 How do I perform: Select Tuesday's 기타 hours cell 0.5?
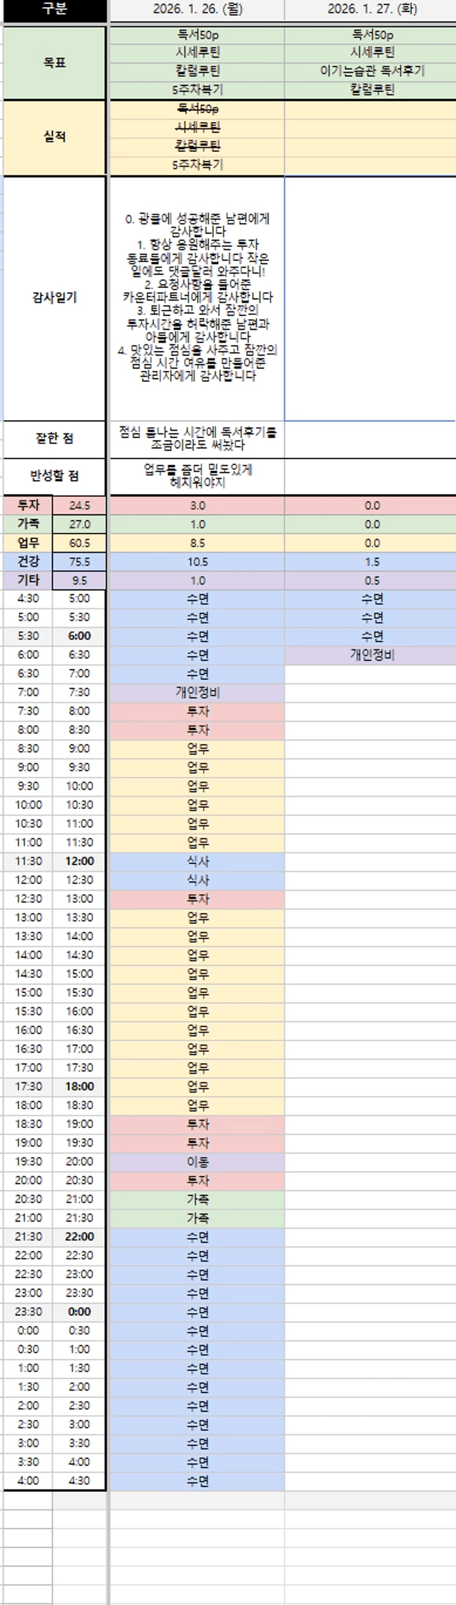(x=372, y=581)
